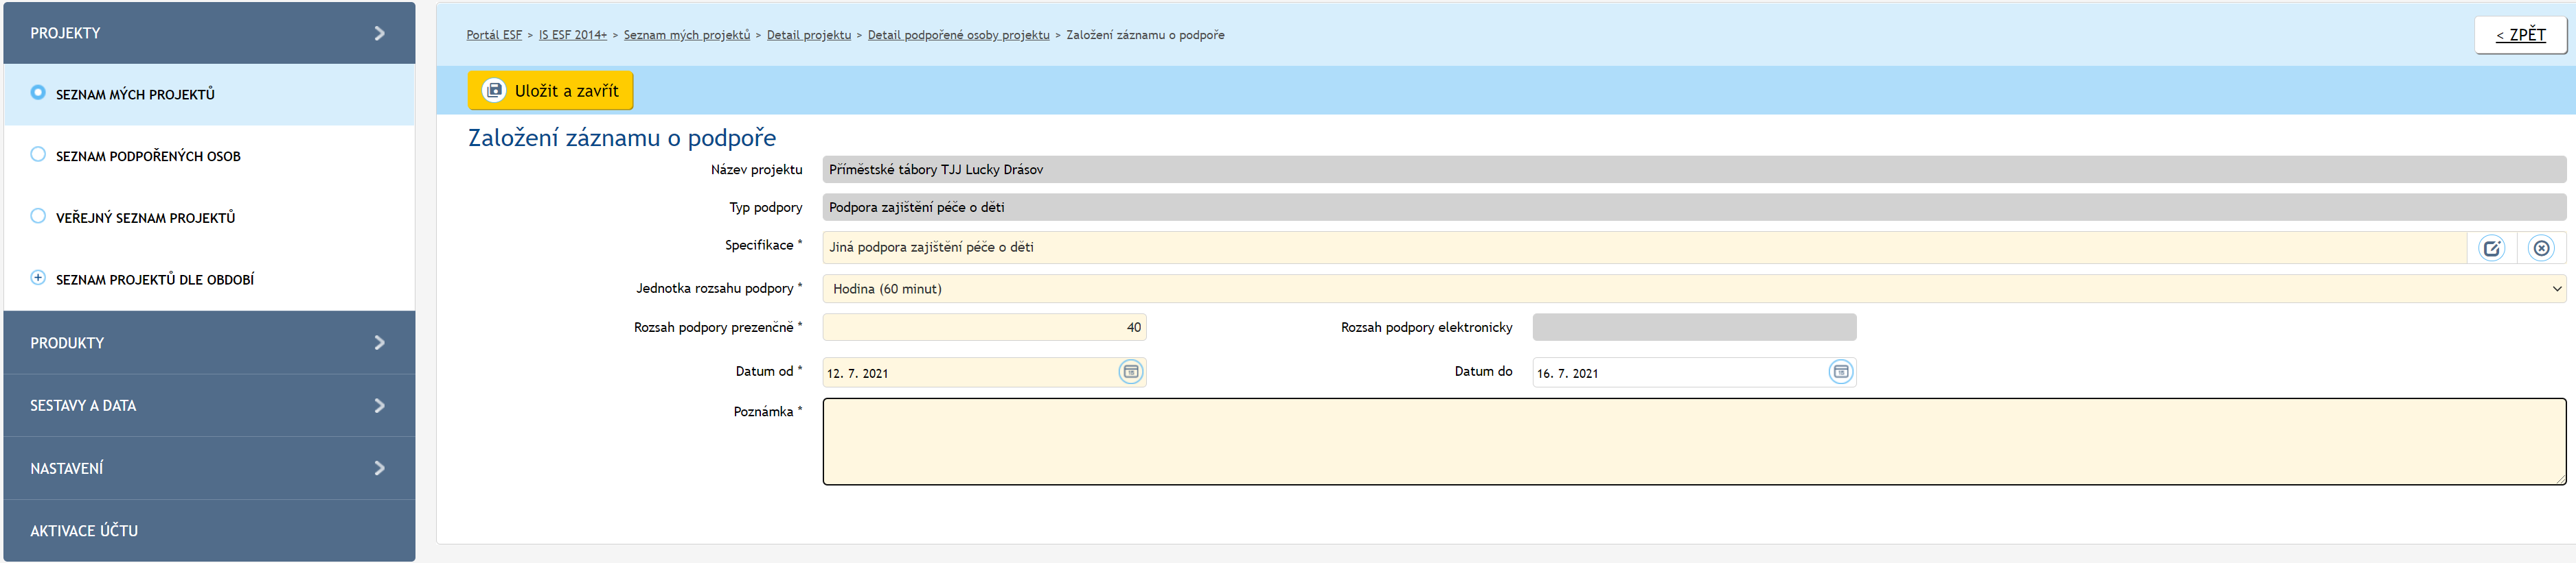Clear Specifikace with the circled X icon
Screen dimensions: 2576x563
click(2540, 248)
